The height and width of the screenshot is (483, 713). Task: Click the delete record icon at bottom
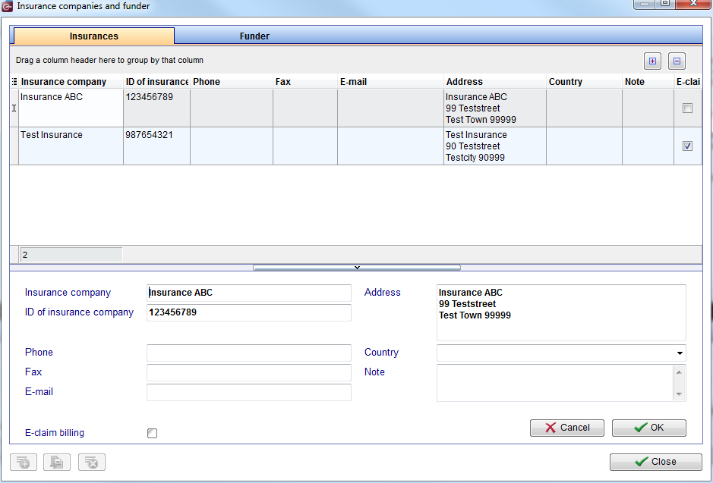(92, 462)
